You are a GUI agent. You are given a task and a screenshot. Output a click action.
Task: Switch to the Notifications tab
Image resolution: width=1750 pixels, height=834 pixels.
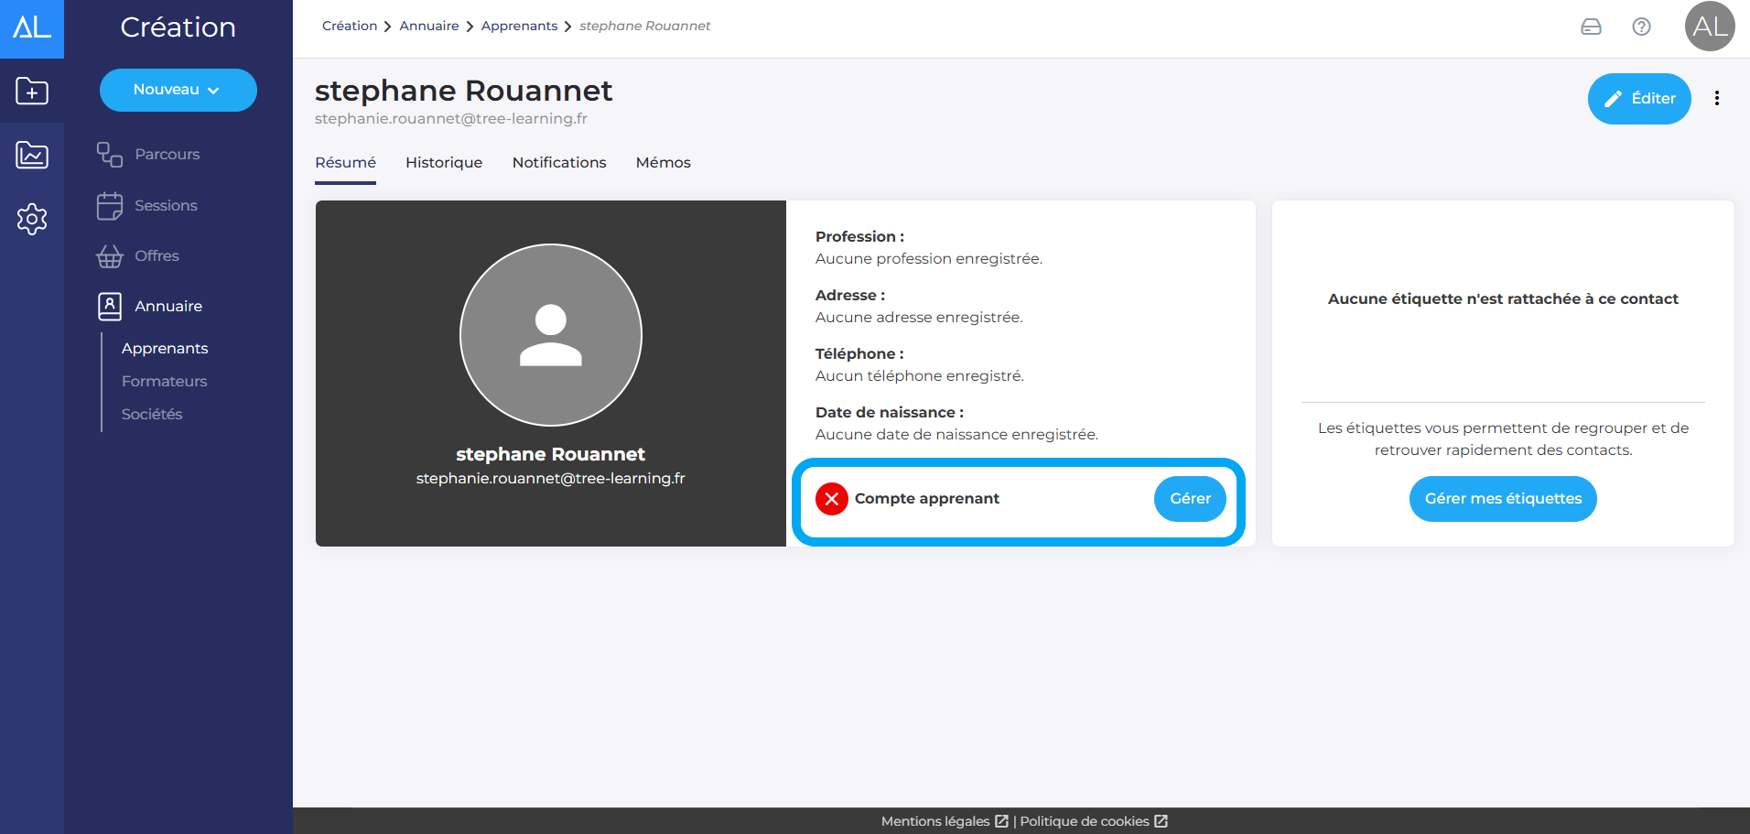pos(558,162)
